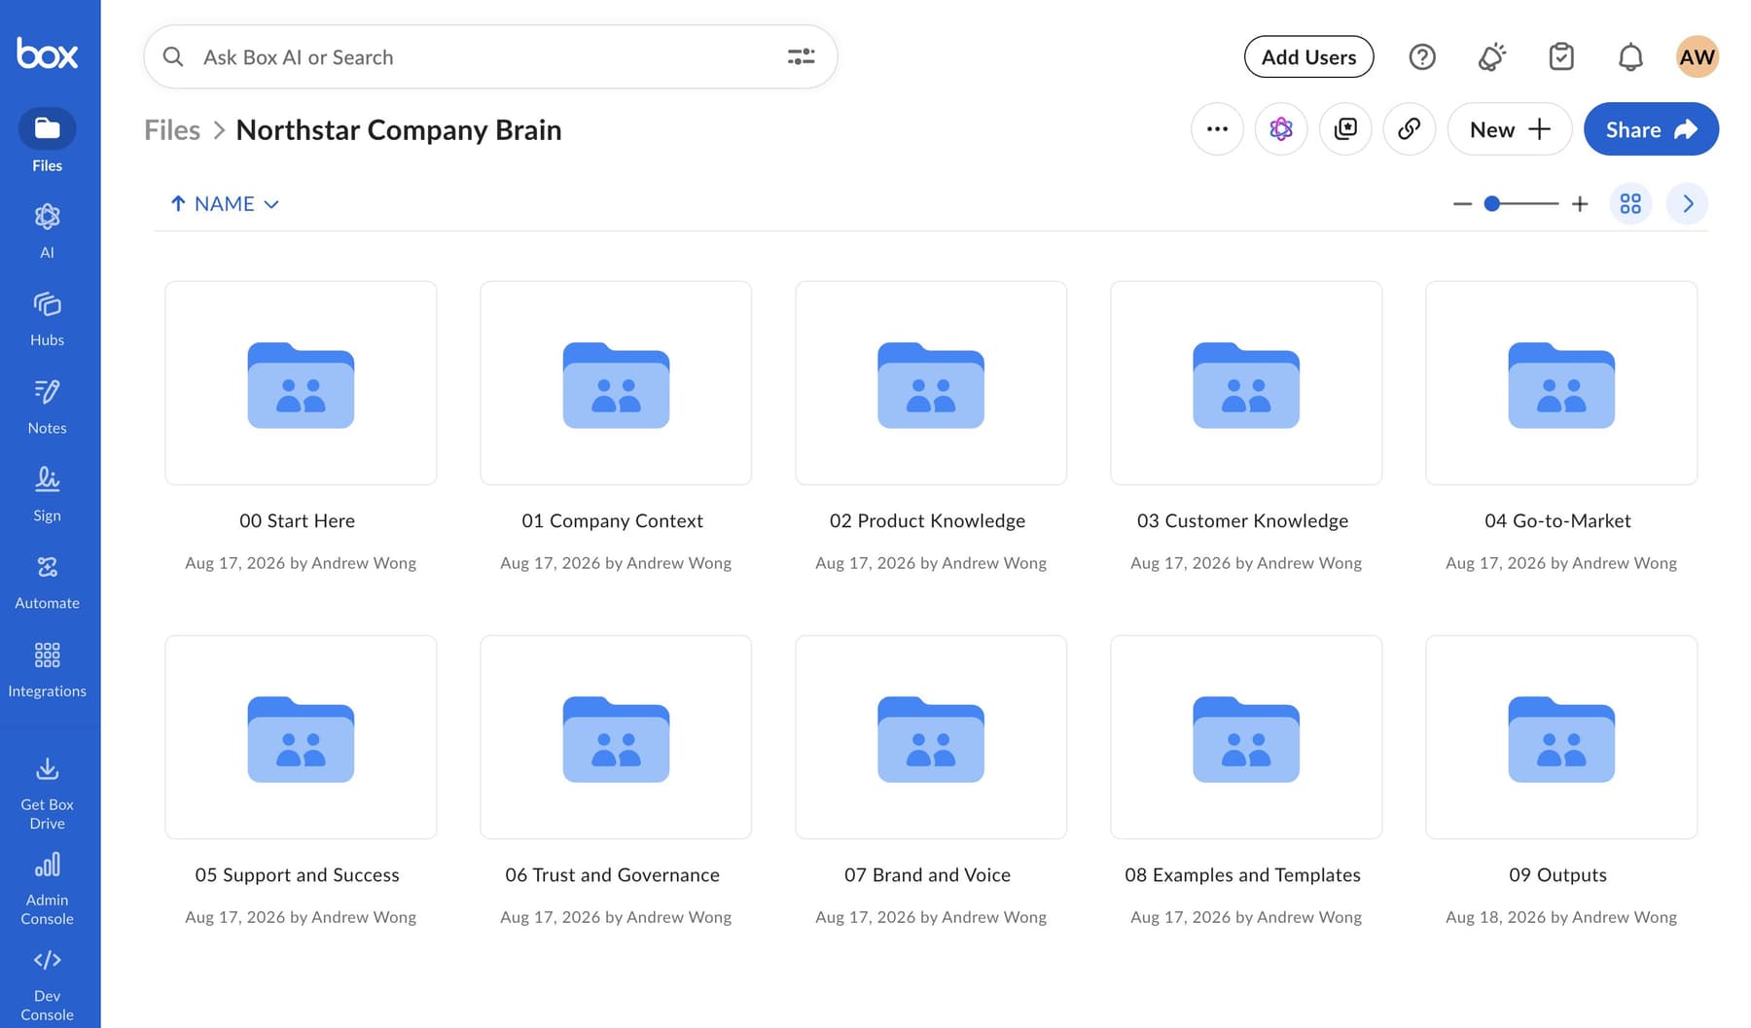Click the add to collection icon

(1345, 128)
